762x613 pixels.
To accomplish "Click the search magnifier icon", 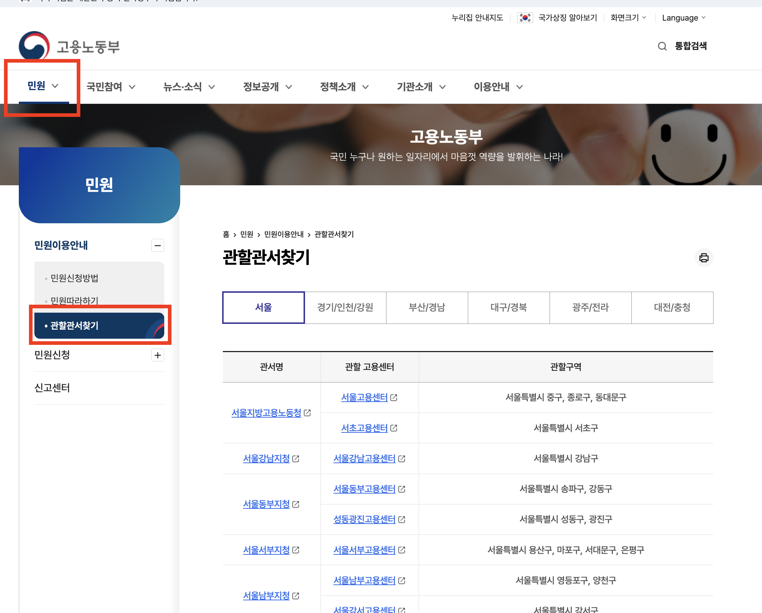I will (662, 46).
